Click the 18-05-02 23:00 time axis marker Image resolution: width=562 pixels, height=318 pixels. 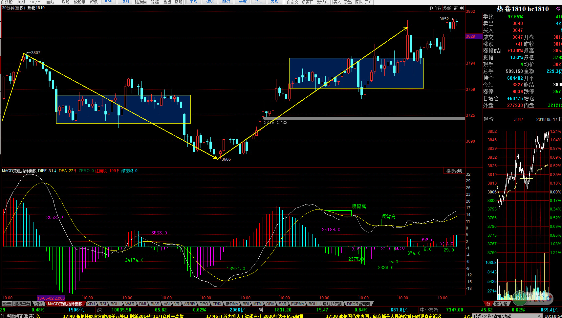51,298
